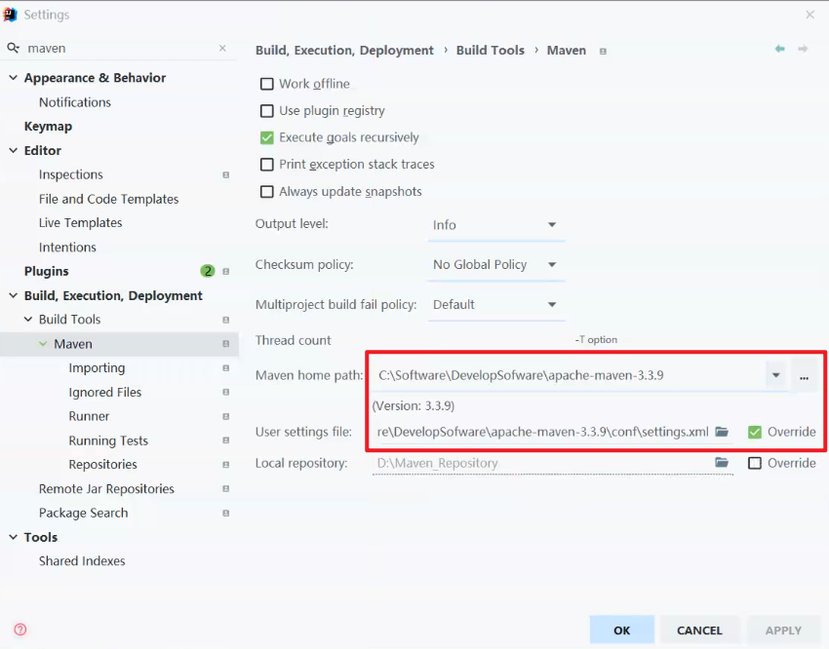
Task: Click the Maven home path text field
Action: (569, 375)
